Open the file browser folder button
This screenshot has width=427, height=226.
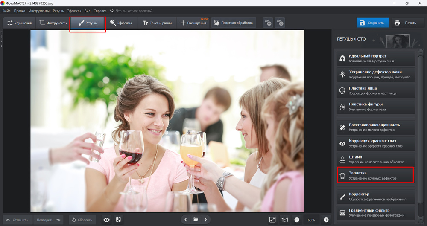click(x=196, y=220)
